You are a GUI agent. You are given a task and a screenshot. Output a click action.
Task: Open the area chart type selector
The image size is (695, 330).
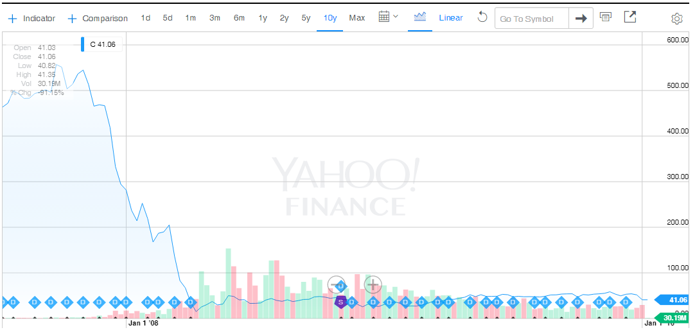click(x=419, y=17)
